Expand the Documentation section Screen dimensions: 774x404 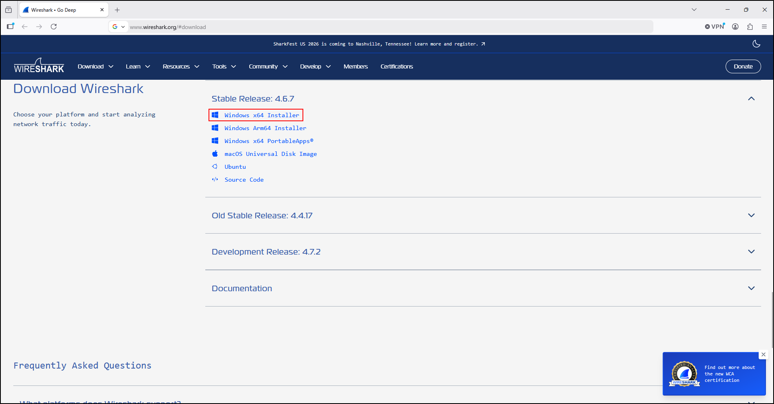click(483, 288)
